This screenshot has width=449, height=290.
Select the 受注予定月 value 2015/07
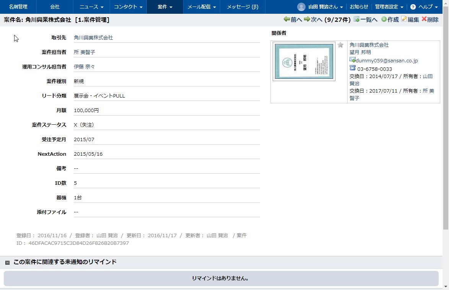pos(84,140)
